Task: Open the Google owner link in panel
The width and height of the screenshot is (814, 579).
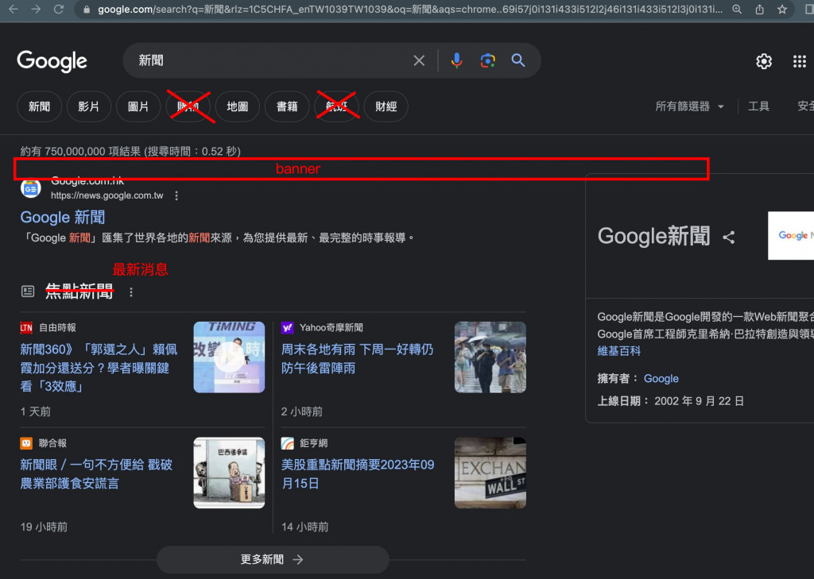Action: pyautogui.click(x=661, y=379)
